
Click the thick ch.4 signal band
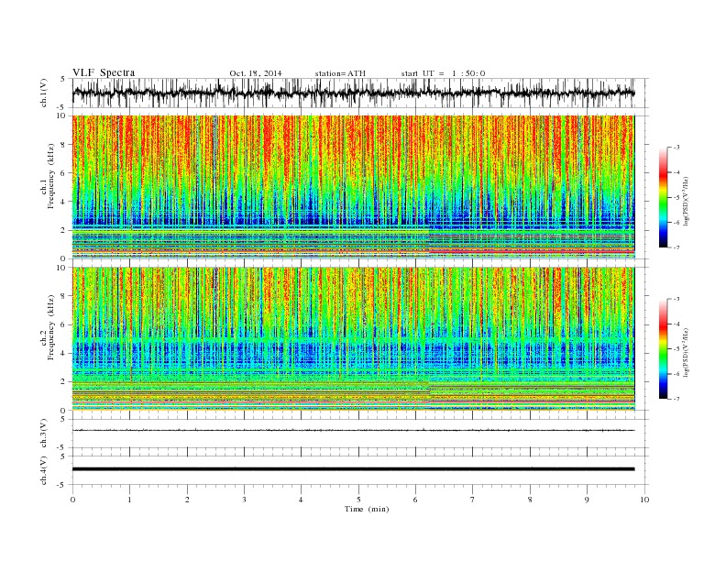(353, 469)
